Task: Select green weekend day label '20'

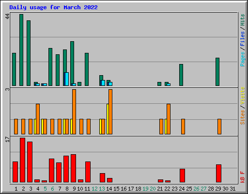Action: [153, 189]
